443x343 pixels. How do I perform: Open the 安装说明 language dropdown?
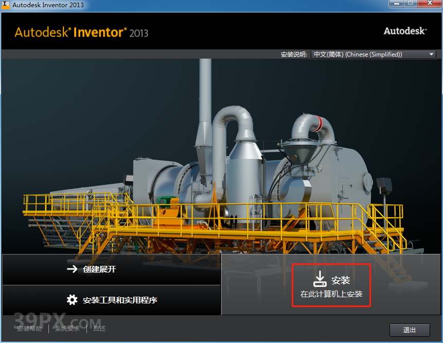click(373, 54)
